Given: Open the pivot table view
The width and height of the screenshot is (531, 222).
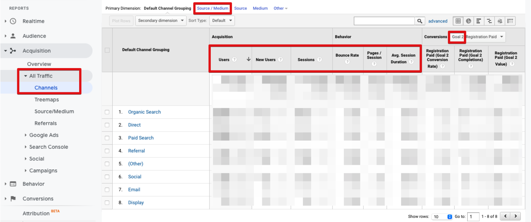Looking at the screenshot, I should 510,21.
